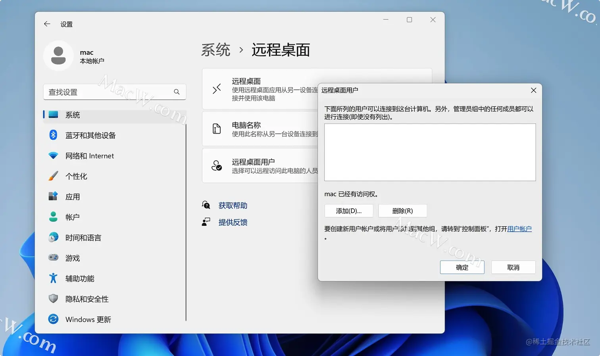Cancel the dialog with 取消
The image size is (600, 356).
point(513,267)
